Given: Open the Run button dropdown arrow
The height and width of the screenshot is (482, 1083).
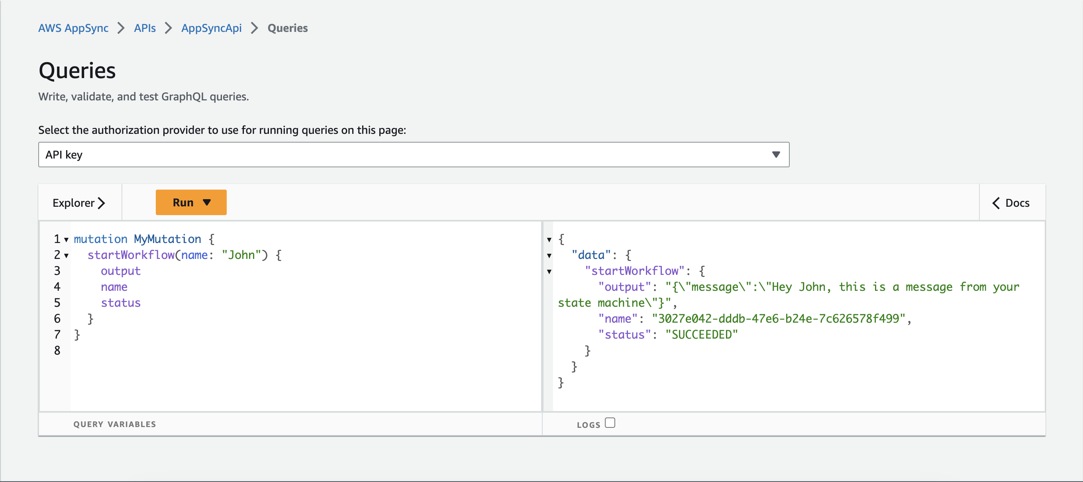Looking at the screenshot, I should point(206,202).
